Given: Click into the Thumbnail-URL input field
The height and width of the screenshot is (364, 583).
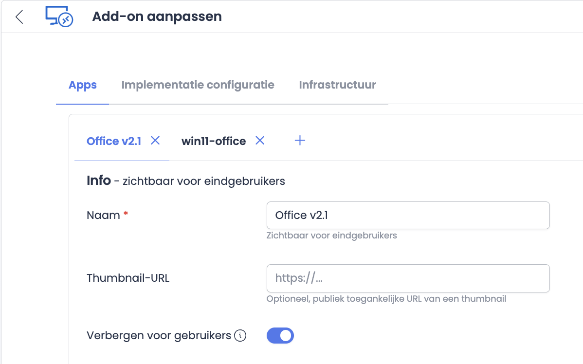Looking at the screenshot, I should 408,278.
